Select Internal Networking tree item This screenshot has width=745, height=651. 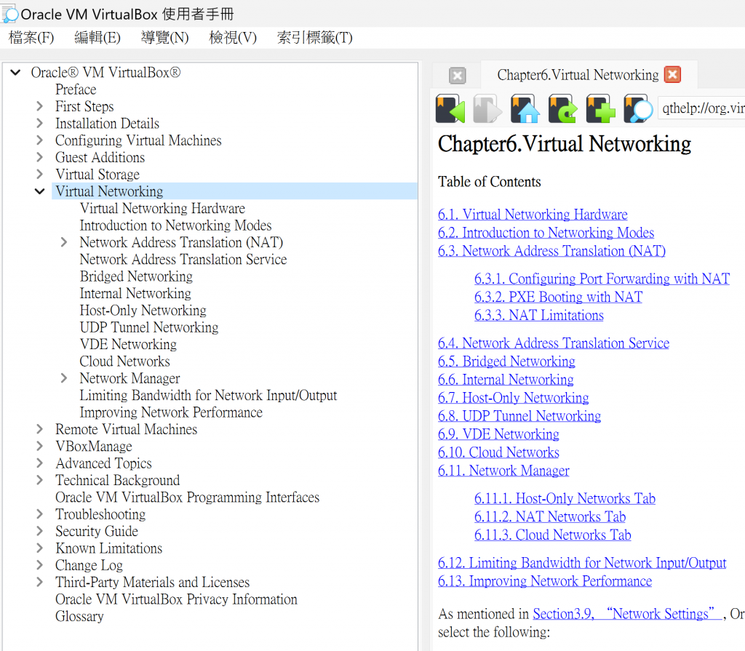(x=135, y=293)
